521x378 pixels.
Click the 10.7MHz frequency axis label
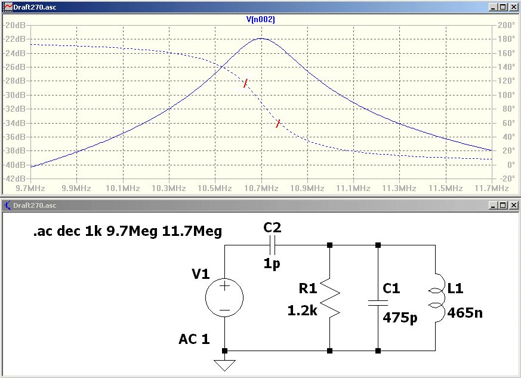coord(261,188)
